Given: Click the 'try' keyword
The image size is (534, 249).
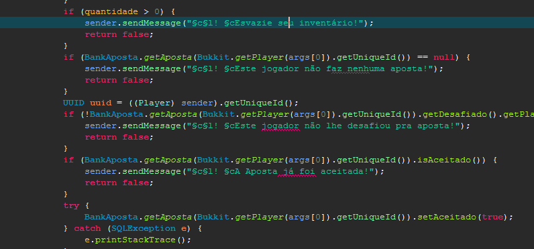Looking at the screenshot, I should pos(71,206).
